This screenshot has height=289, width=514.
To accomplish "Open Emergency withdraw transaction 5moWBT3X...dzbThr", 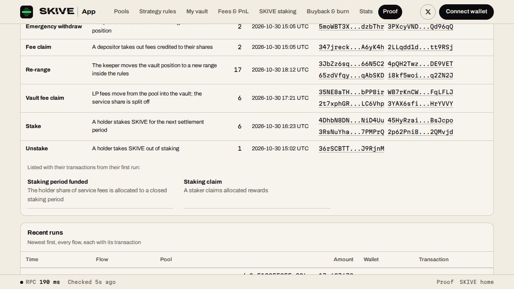I will [x=351, y=27].
